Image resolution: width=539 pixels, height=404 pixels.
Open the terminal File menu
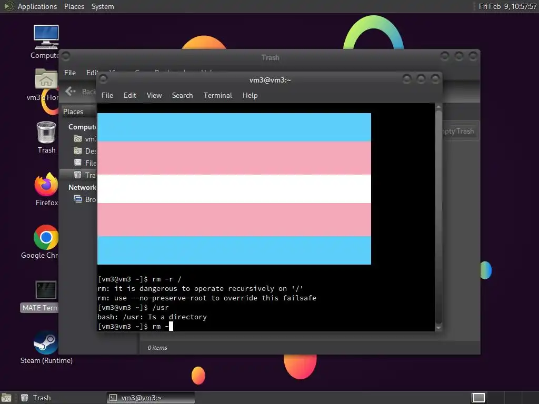[x=107, y=95]
